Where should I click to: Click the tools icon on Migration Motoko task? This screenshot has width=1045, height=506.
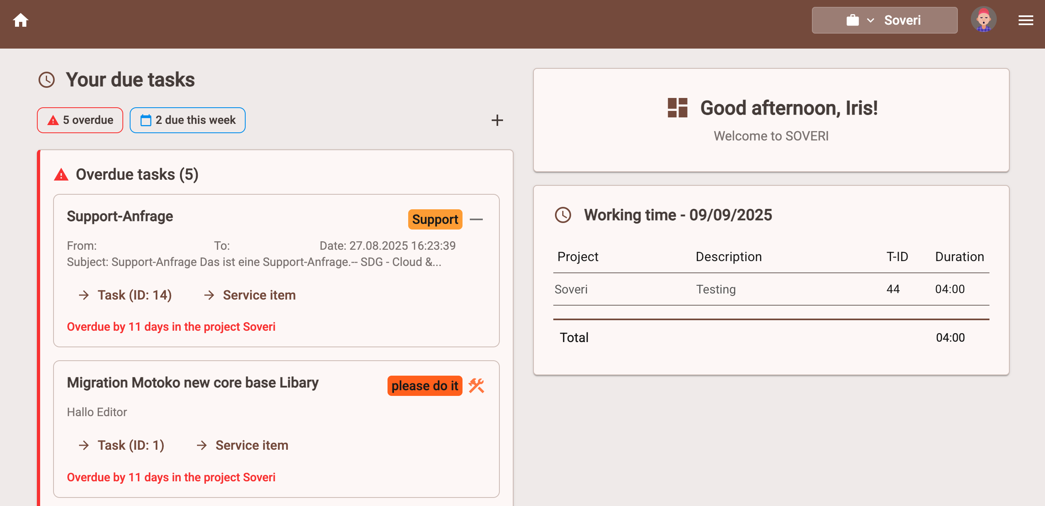click(x=476, y=385)
